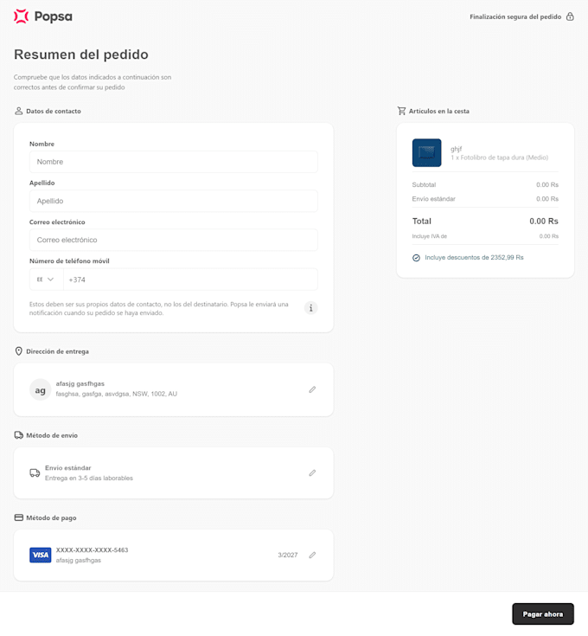Image resolution: width=588 pixels, height=636 pixels.
Task: Click the Correo electrónico input field
Action: coord(173,240)
